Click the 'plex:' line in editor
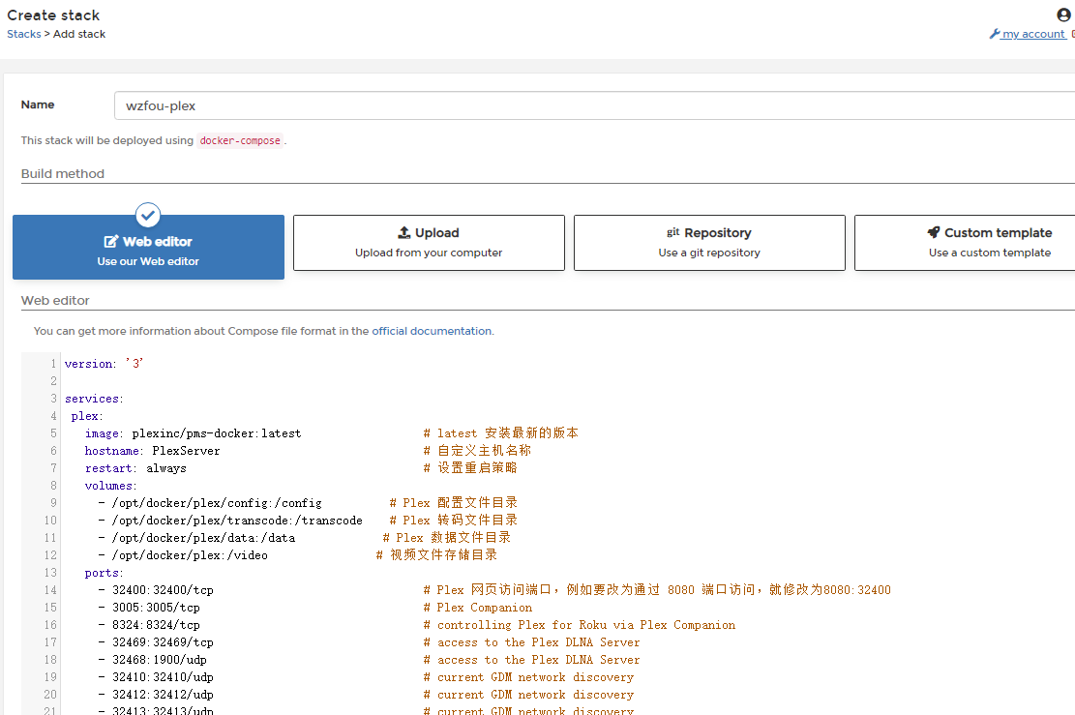Viewport: 1075px width, 715px height. [x=87, y=416]
